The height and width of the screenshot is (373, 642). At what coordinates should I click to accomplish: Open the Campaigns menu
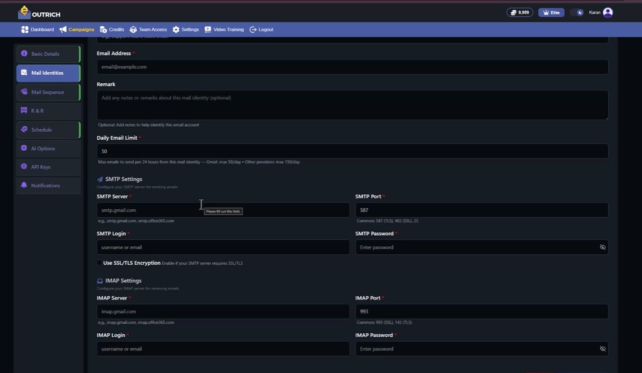click(x=77, y=29)
